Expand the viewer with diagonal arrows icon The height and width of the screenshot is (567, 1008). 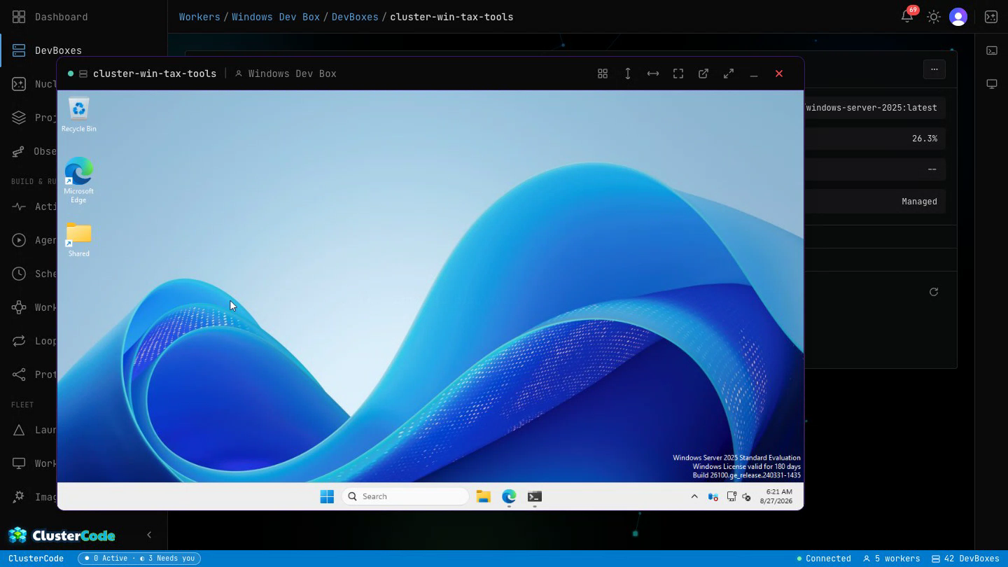(x=729, y=73)
